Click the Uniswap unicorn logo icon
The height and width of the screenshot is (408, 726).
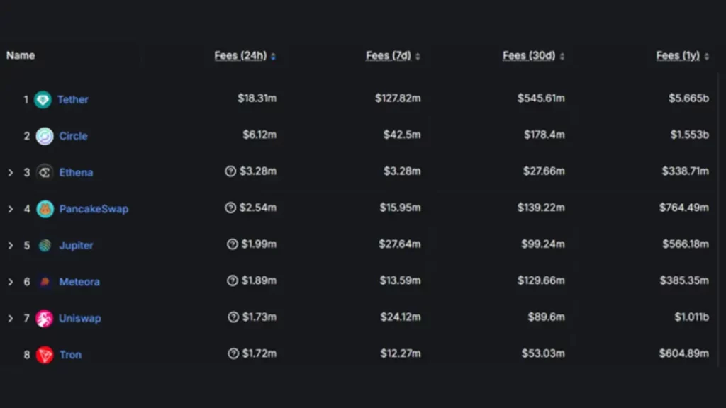coord(45,318)
